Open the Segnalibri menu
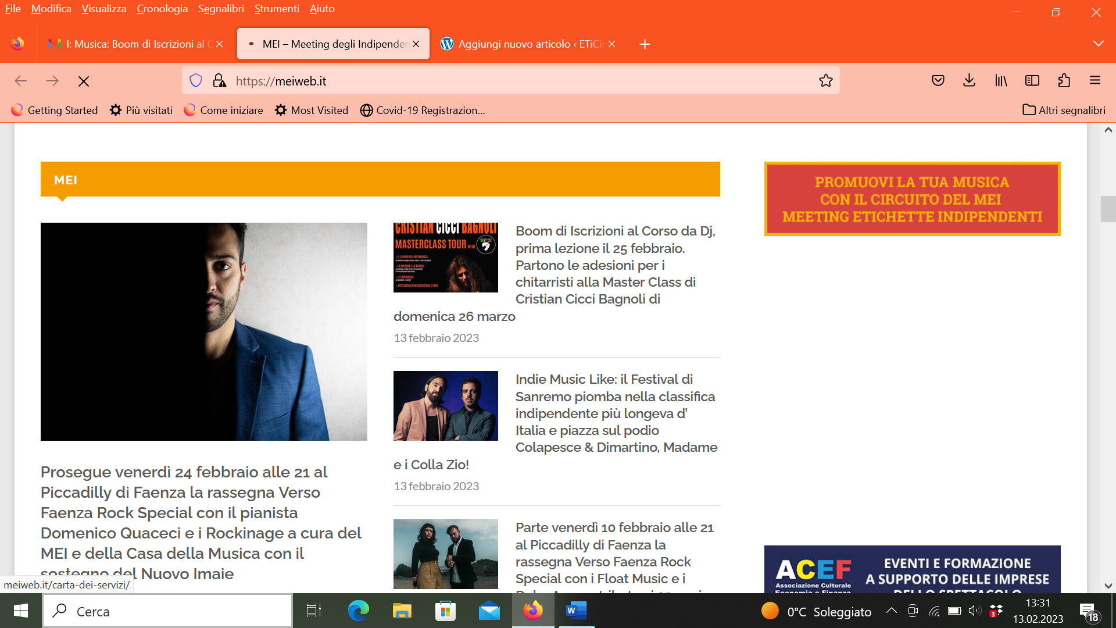Screen dimensions: 1116x628 221,9
